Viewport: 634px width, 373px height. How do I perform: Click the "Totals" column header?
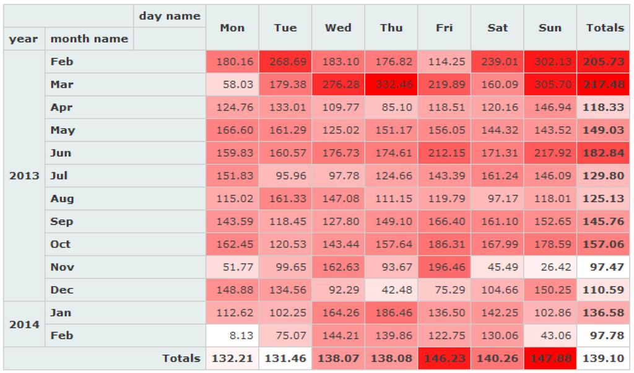click(604, 28)
